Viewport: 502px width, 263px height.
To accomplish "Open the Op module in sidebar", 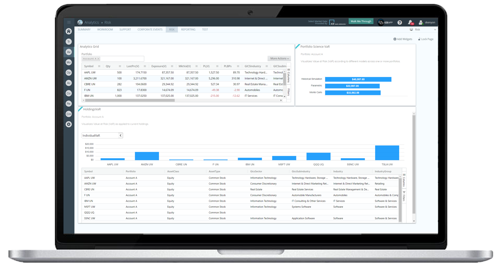I will point(69,73).
